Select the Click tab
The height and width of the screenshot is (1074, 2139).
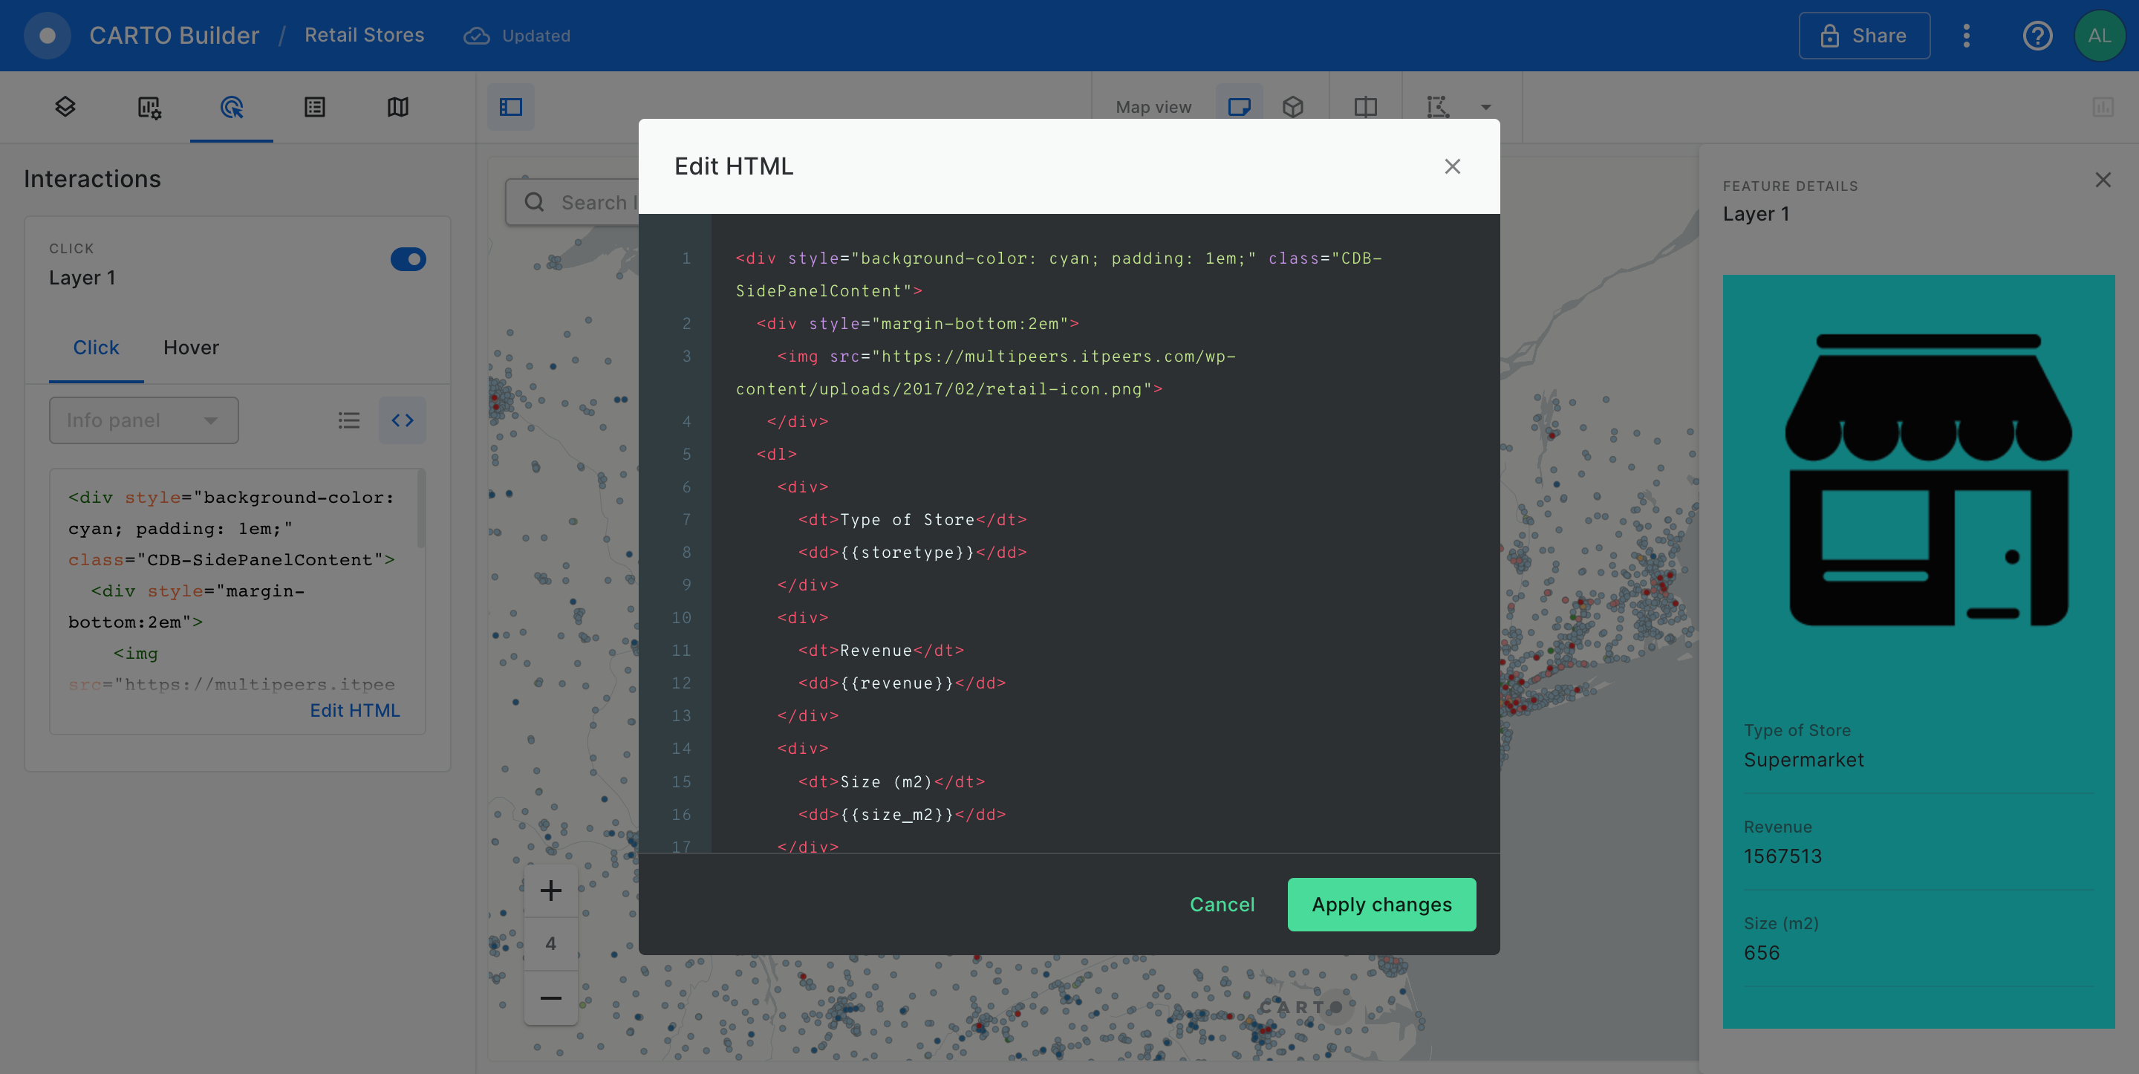96,347
